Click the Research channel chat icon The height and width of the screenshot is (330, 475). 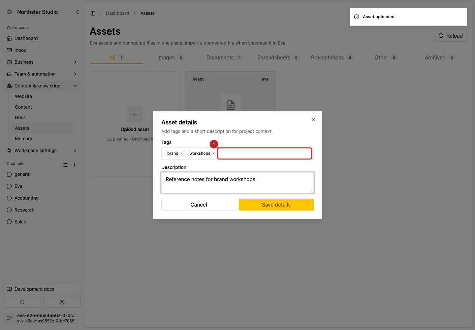pos(9,210)
